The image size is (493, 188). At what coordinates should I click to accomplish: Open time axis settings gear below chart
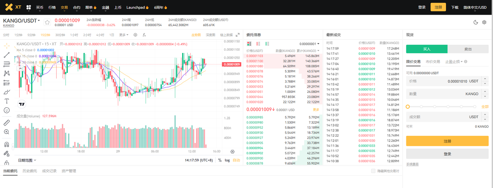(x=232, y=152)
